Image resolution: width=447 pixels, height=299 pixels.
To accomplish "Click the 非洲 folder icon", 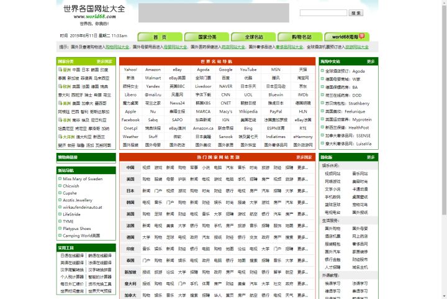I will point(60,120).
